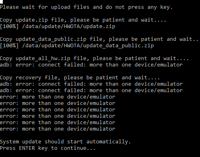Click the fourth 'error: more than one device' line
This screenshot has width=200, height=157.
tap(57, 116)
